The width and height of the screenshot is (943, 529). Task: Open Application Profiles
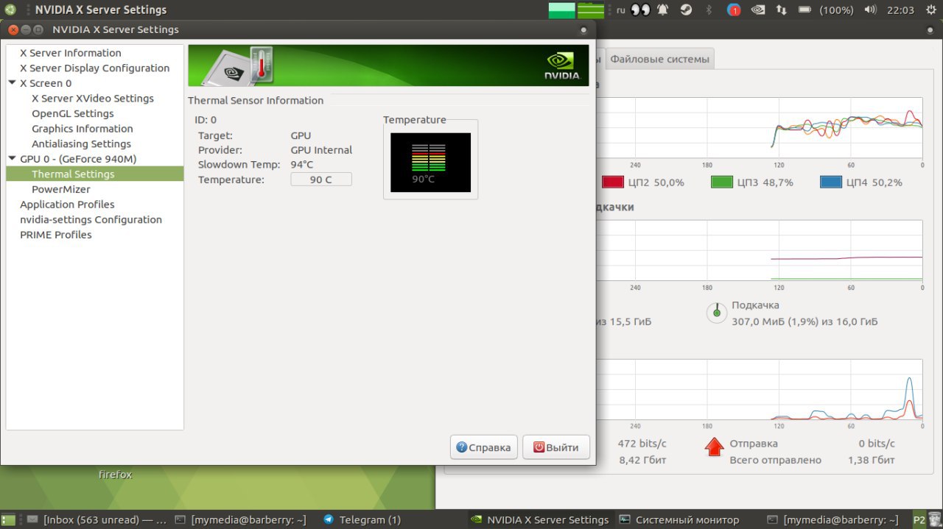coord(67,204)
